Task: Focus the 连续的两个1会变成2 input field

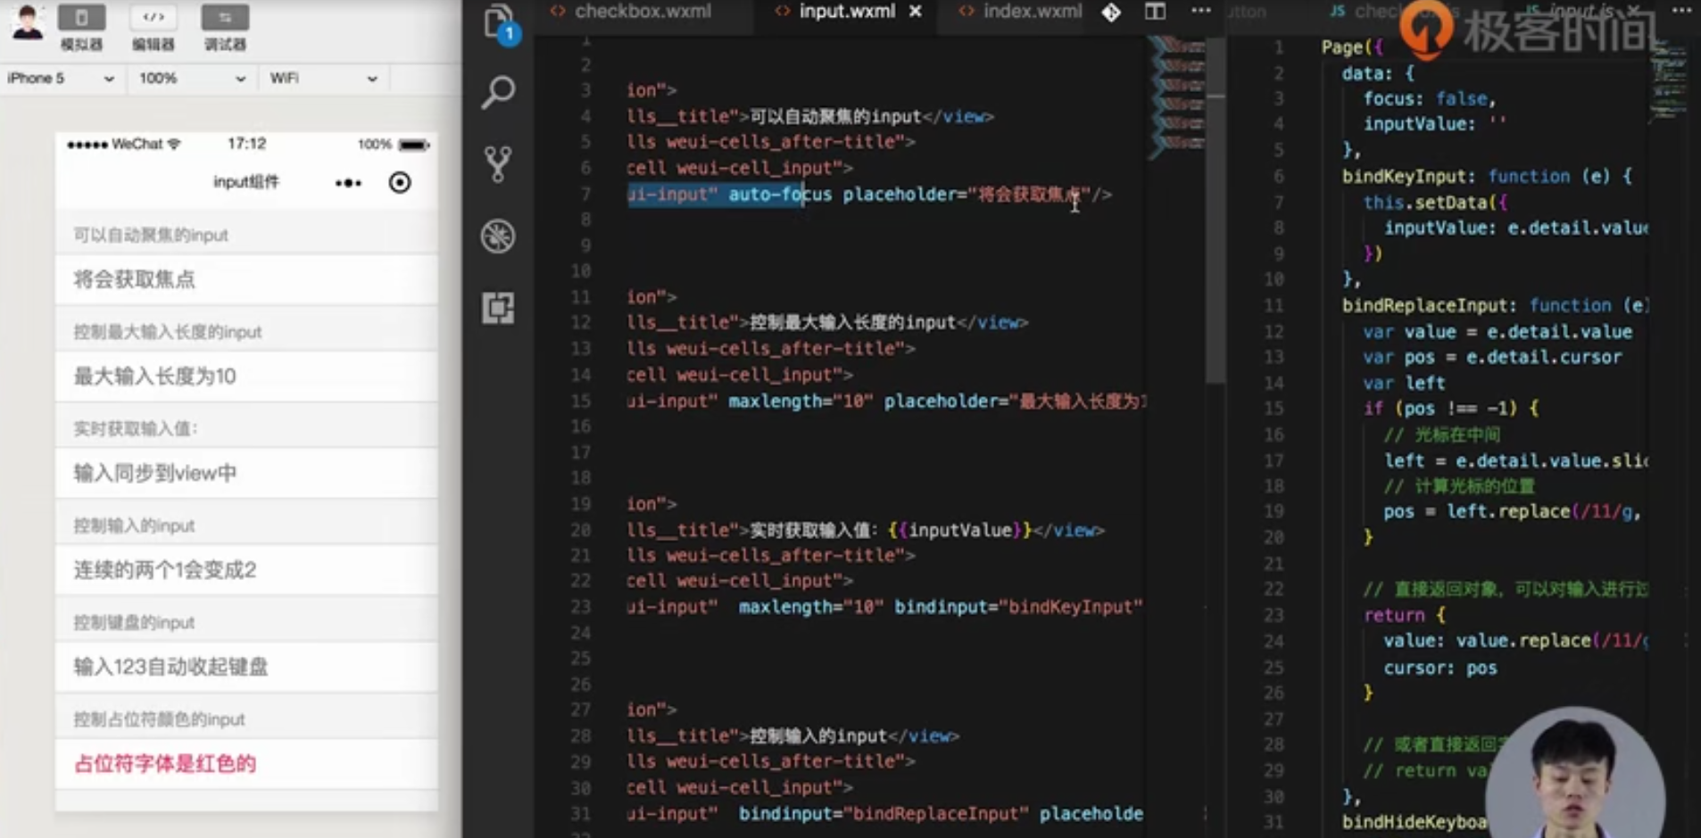Action: tap(246, 570)
